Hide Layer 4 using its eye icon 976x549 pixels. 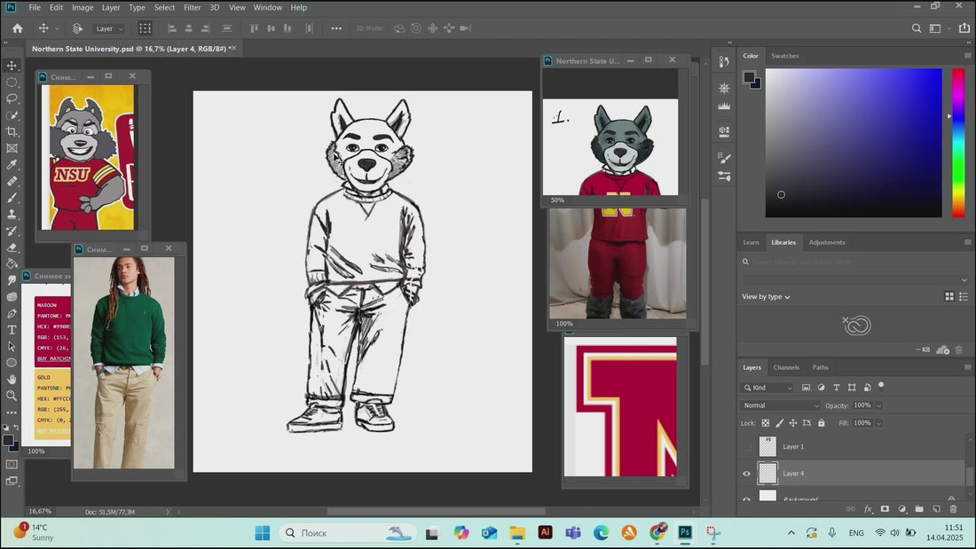click(746, 474)
